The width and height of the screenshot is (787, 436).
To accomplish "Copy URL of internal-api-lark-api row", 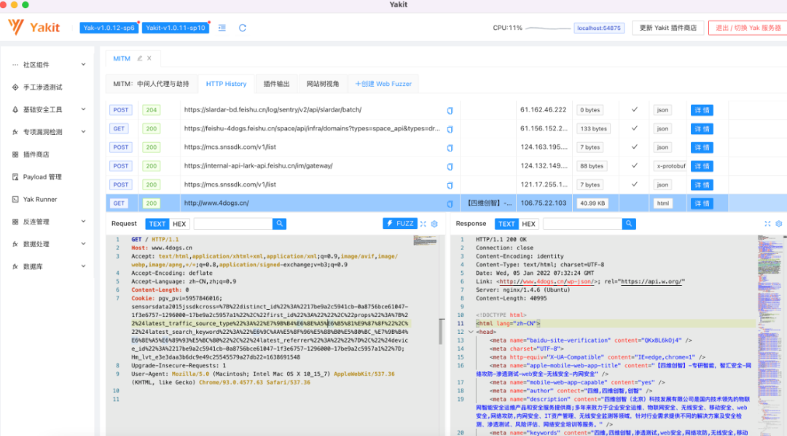I will 450,166.
